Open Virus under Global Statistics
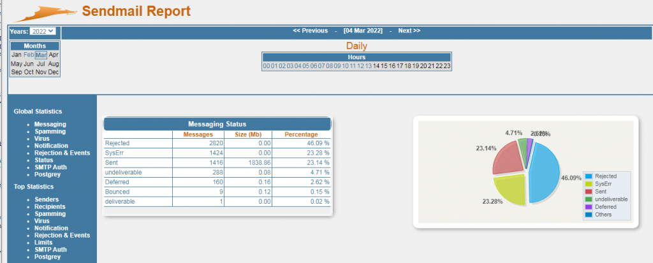This screenshot has width=653, height=263. coord(42,138)
